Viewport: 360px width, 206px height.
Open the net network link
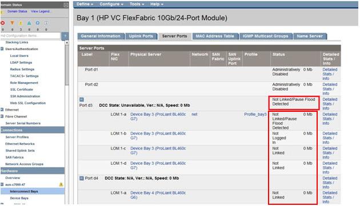(194, 114)
